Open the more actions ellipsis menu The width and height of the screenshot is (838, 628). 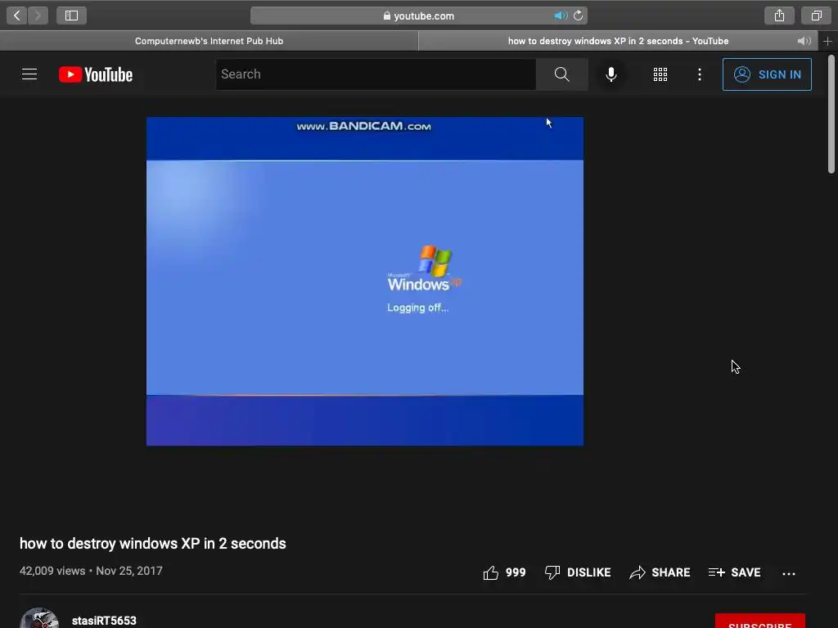pyautogui.click(x=788, y=573)
